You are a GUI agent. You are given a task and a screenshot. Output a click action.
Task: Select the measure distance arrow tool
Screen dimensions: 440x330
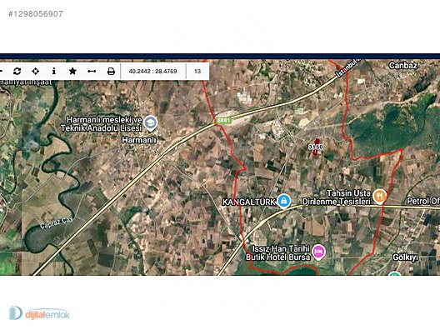pyautogui.click(x=92, y=72)
